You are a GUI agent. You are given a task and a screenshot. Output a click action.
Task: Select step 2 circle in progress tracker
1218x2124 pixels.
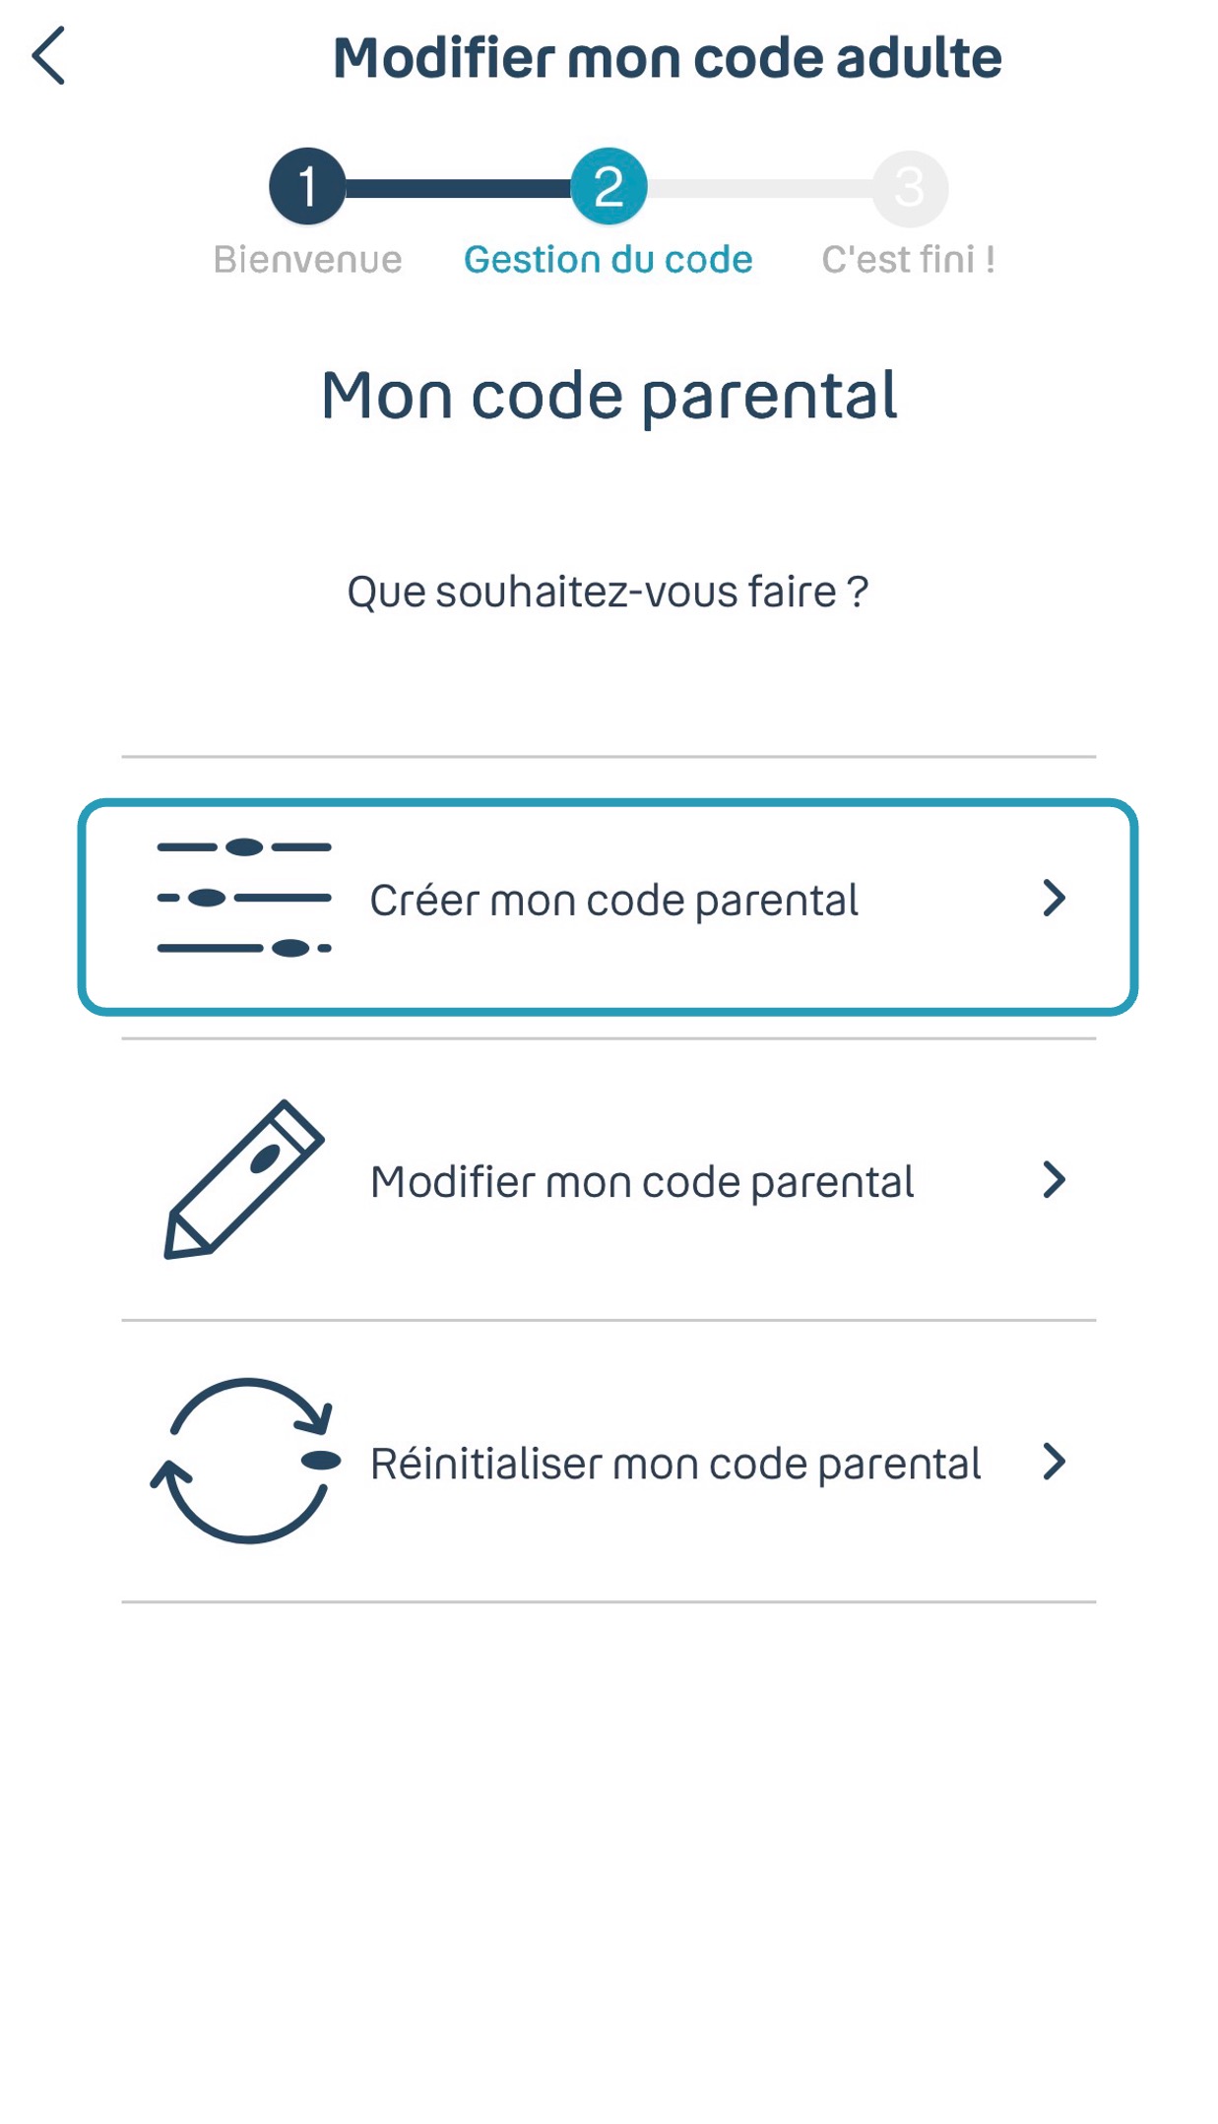pos(609,186)
